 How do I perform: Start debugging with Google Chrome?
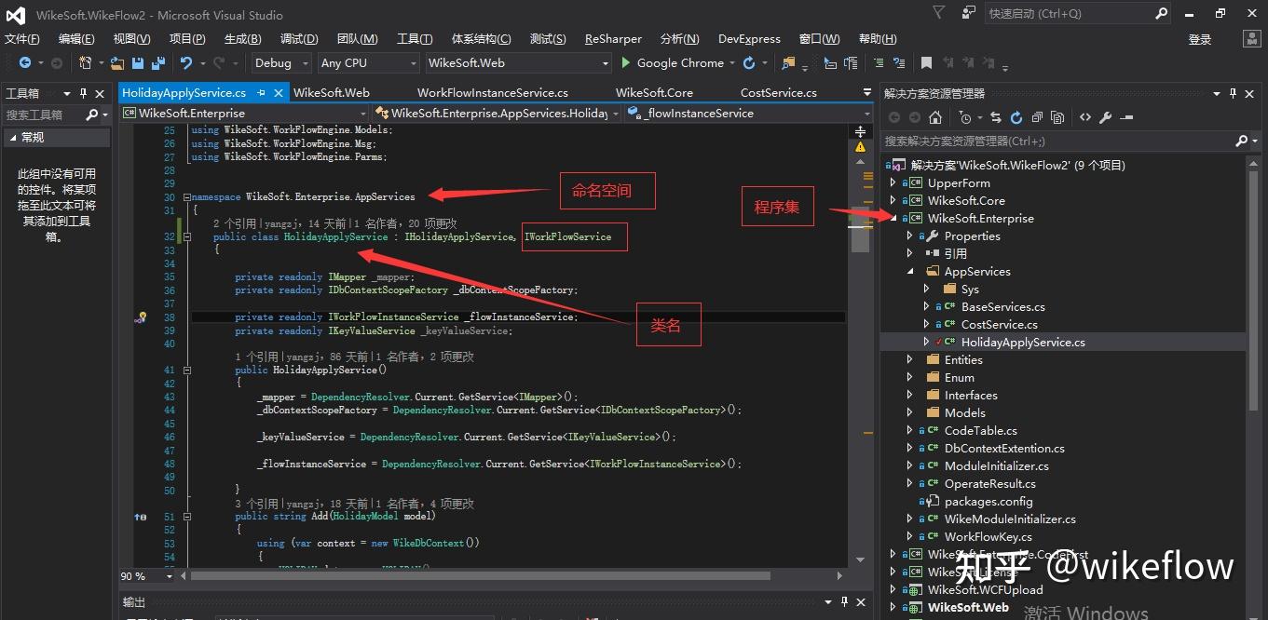pos(624,62)
